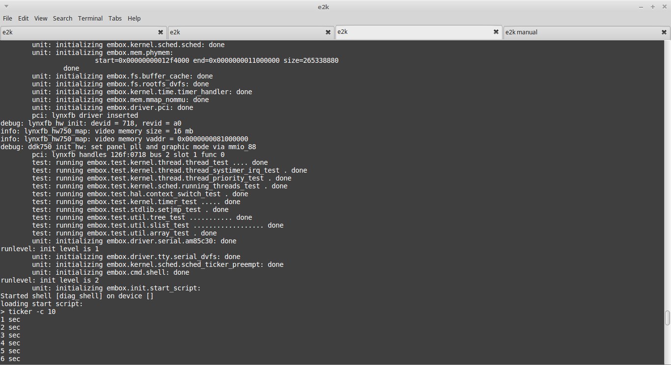Screen dimensions: 671x365
Task: Open the File menu
Action: 7,18
